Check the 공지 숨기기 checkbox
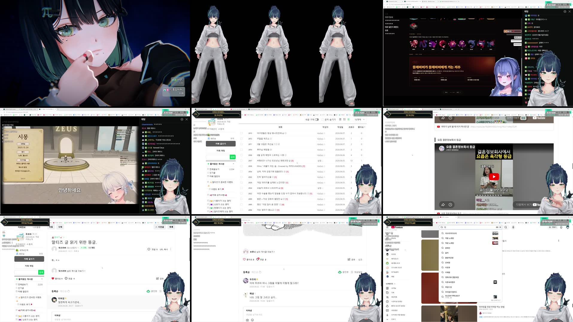Image resolution: width=573 pixels, height=322 pixels. (323, 120)
